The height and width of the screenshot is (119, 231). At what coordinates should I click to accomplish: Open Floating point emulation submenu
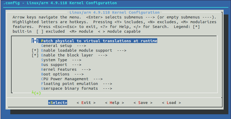[x=77, y=84]
